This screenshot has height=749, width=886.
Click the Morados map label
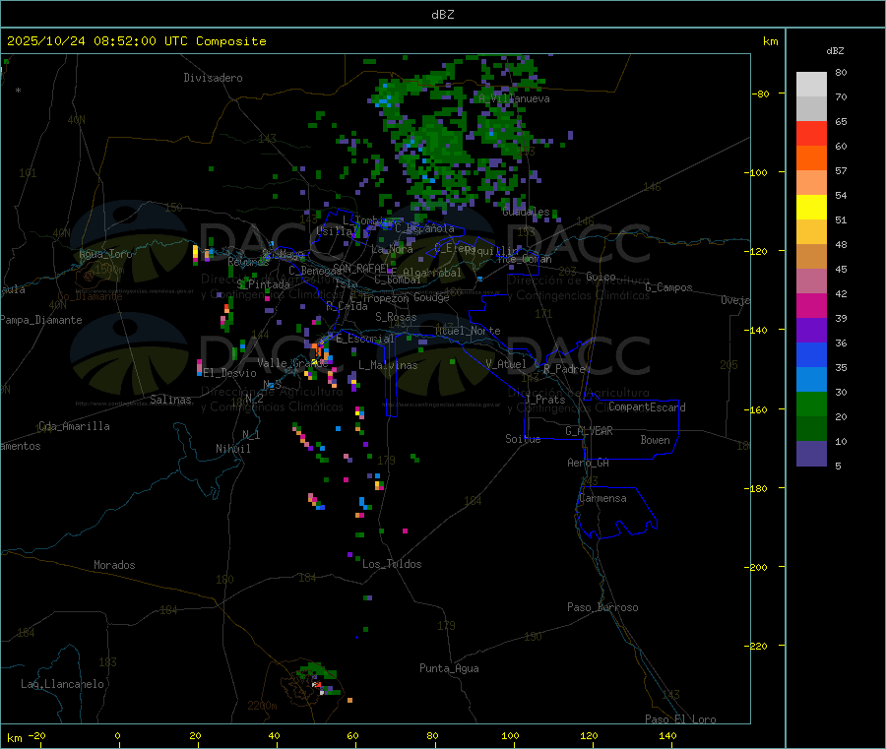coord(114,565)
